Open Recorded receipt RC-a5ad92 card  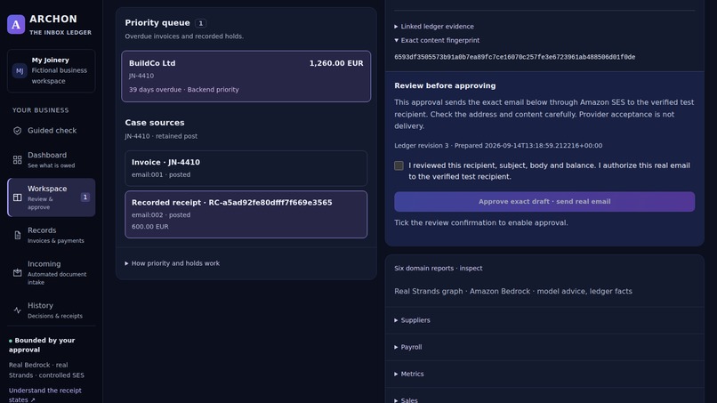point(246,214)
